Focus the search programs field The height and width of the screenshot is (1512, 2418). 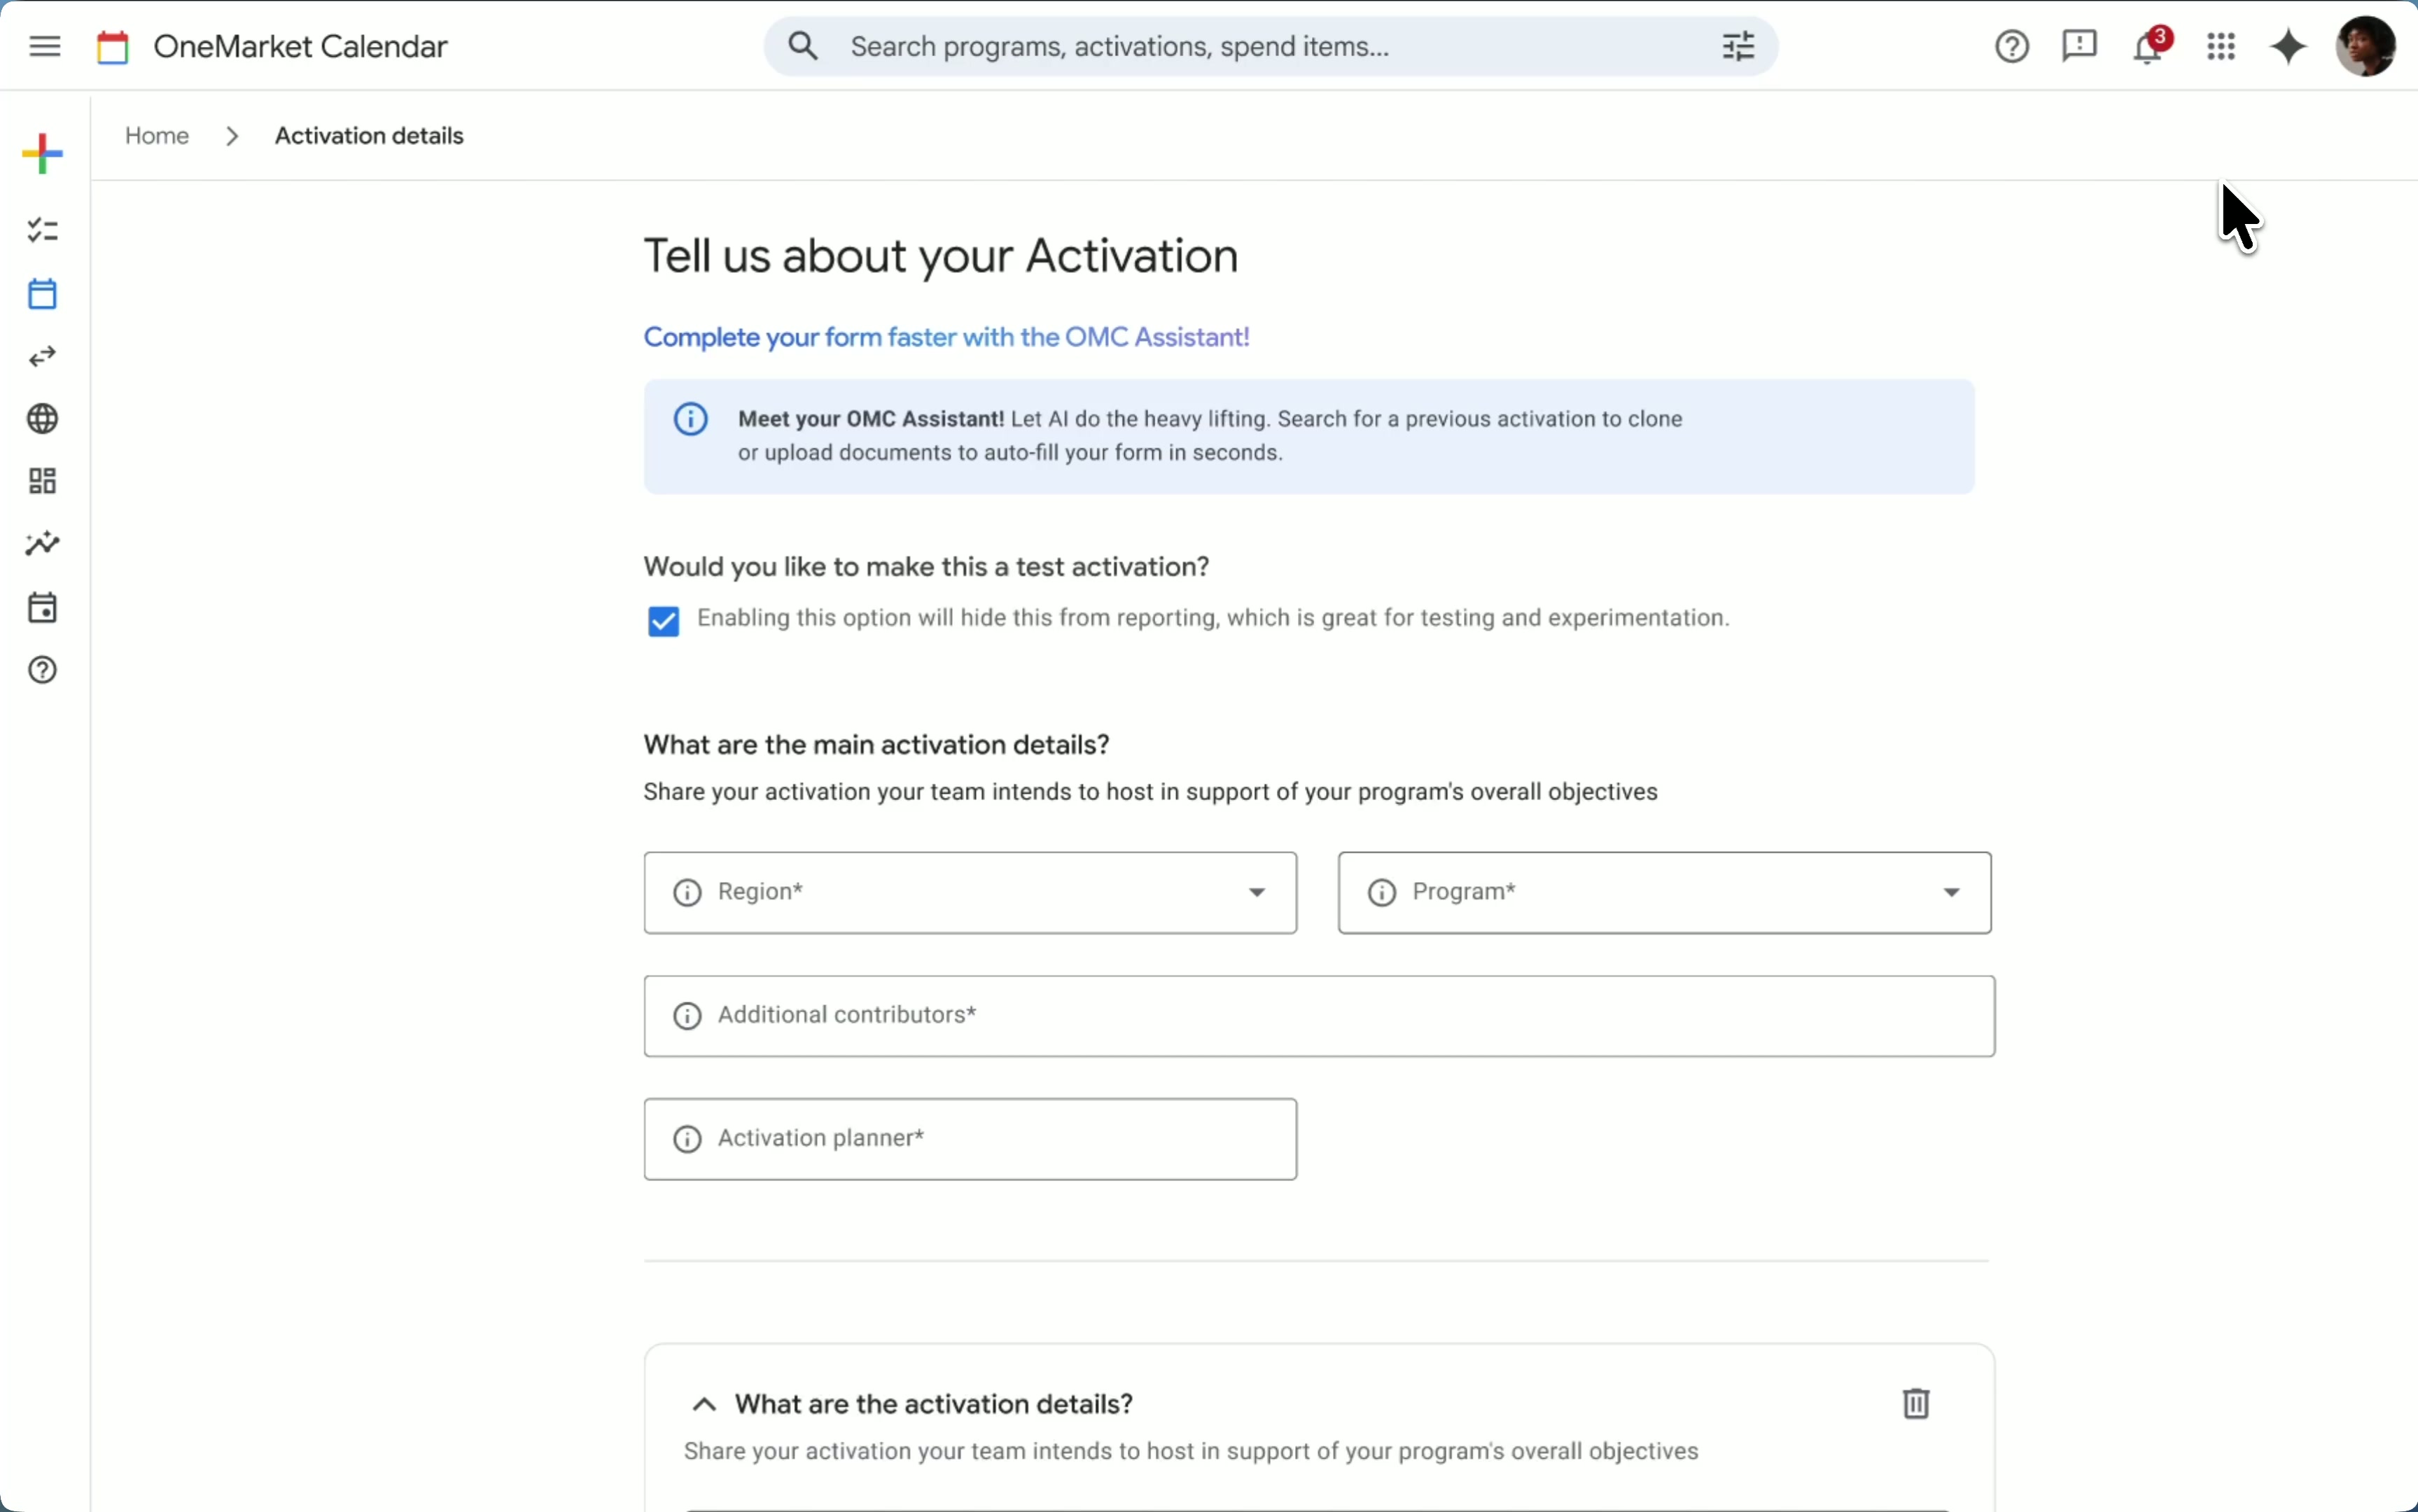pos(1271,46)
